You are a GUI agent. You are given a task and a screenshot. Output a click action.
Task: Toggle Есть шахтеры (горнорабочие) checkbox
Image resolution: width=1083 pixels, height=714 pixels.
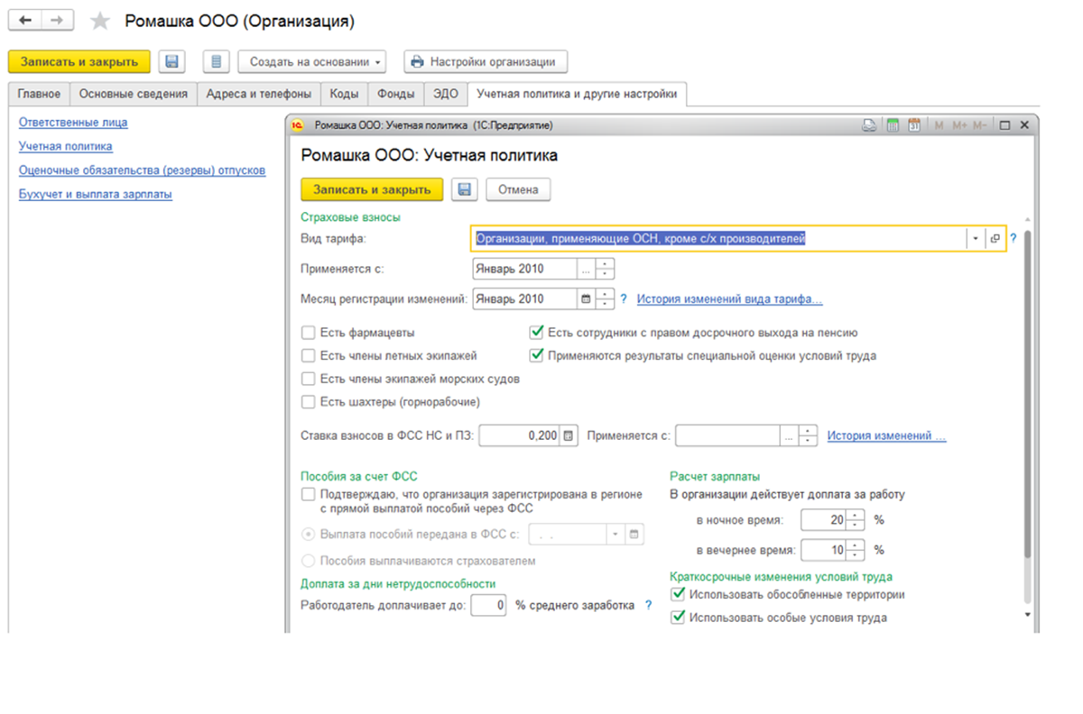click(309, 402)
